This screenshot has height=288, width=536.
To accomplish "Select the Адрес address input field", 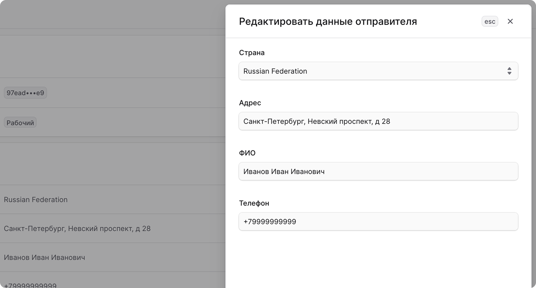I will tap(378, 121).
